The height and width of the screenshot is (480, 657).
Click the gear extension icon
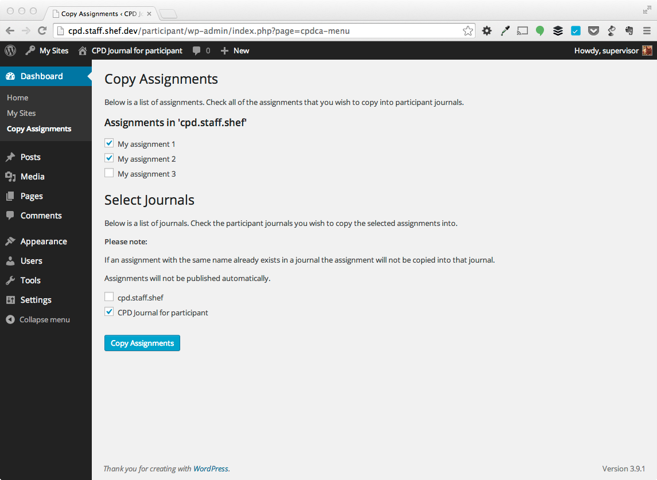point(487,30)
